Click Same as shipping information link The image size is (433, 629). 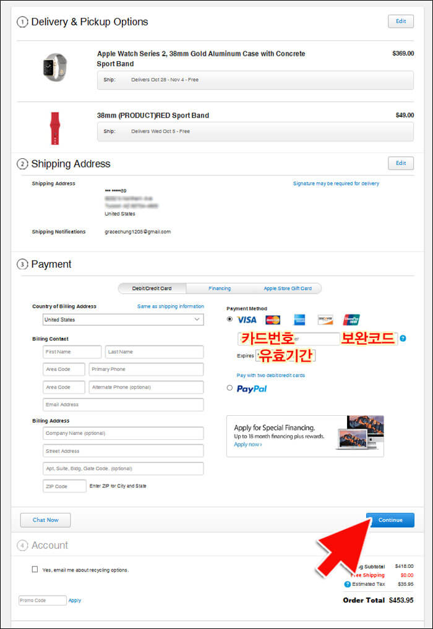point(171,306)
